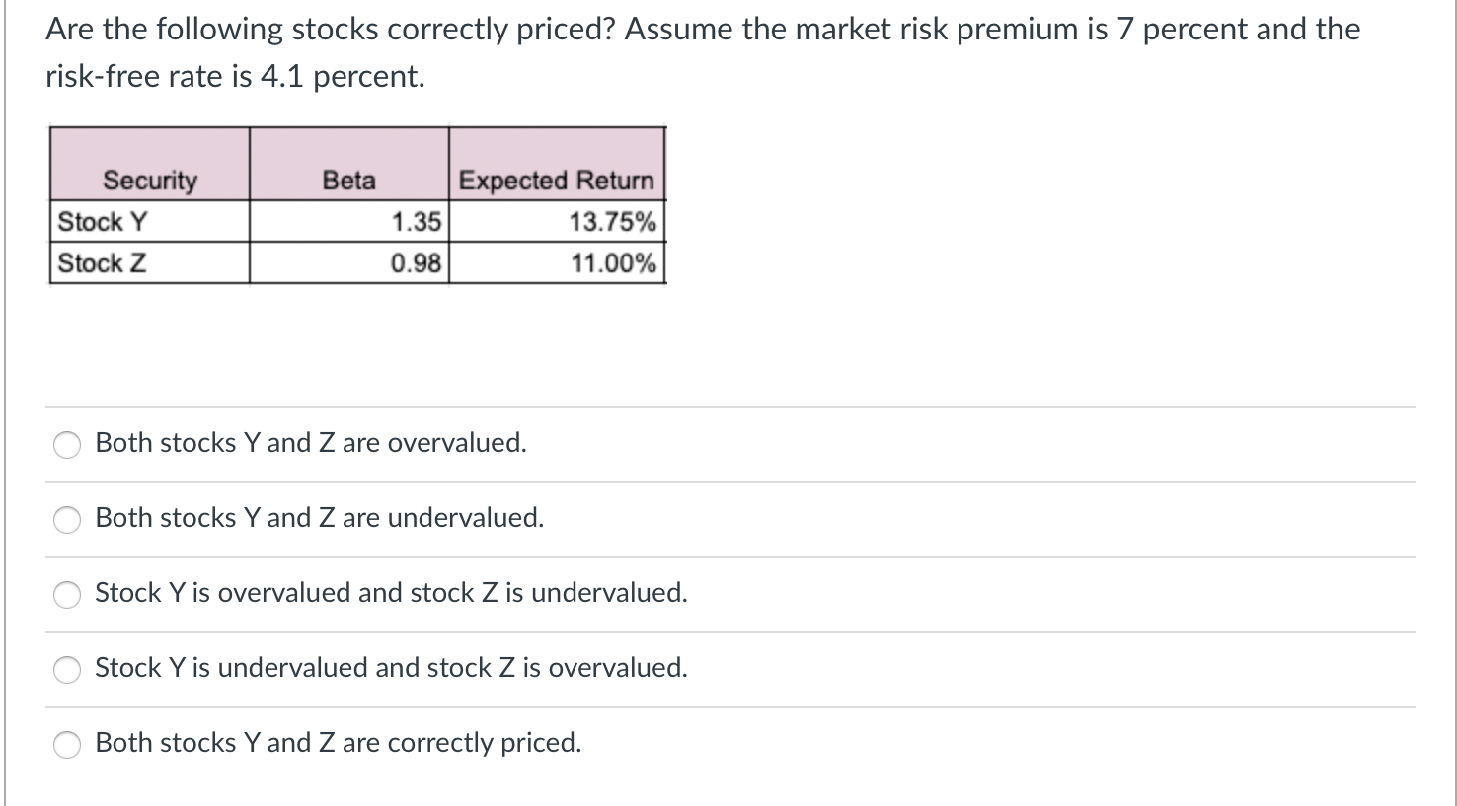Click the answer text 'Both stocks Y and Z are overvalued.'

(x=311, y=443)
